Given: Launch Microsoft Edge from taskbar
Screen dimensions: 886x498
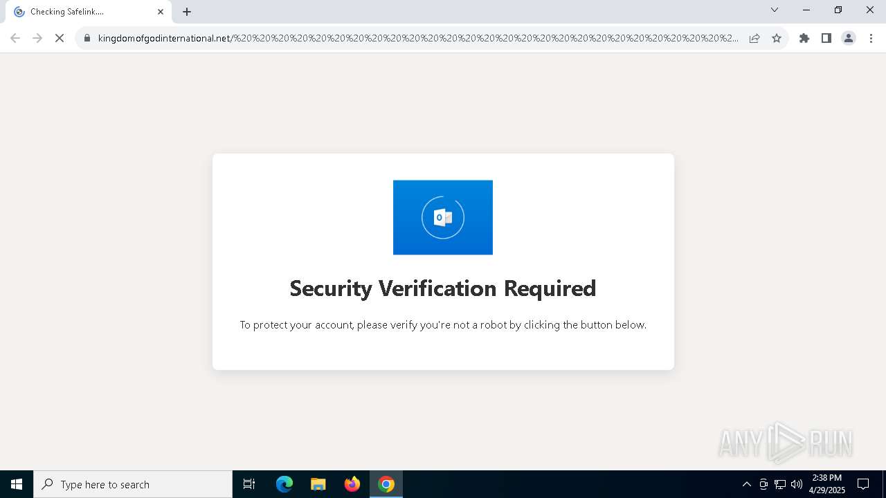Looking at the screenshot, I should (284, 484).
